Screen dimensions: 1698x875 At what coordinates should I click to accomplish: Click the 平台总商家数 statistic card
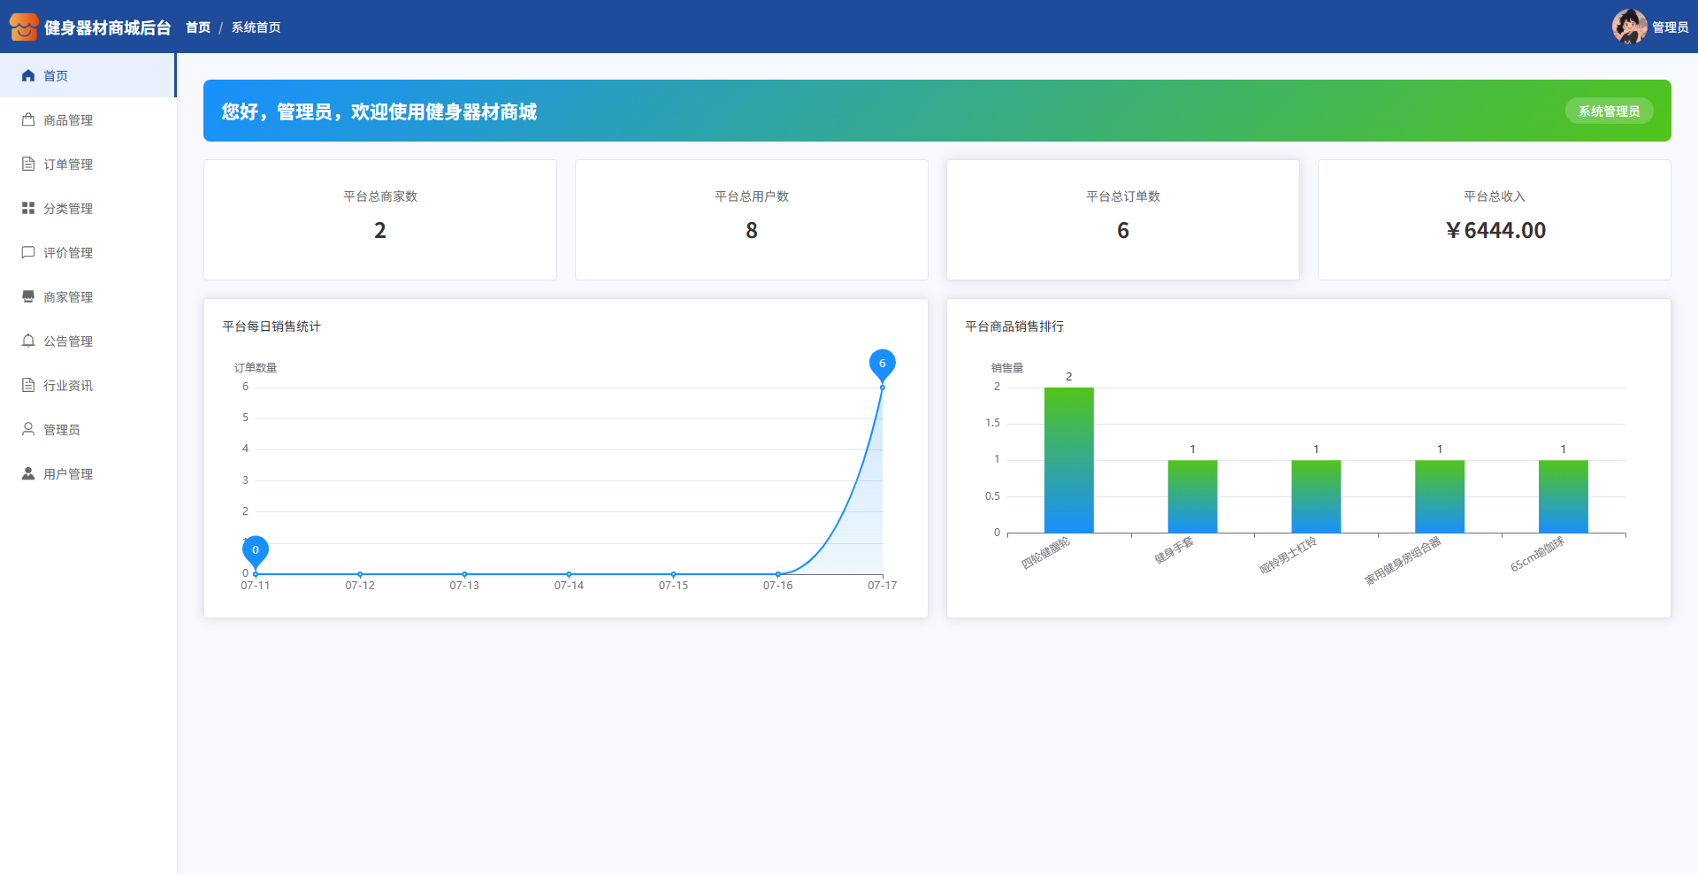[380, 219]
